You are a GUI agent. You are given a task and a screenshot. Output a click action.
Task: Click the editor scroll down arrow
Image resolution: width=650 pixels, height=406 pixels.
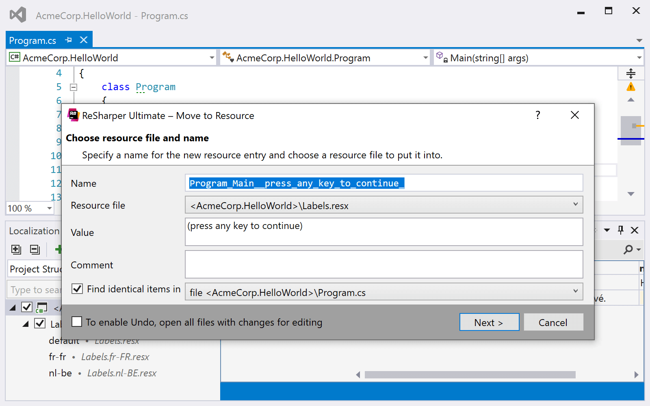coord(631,194)
